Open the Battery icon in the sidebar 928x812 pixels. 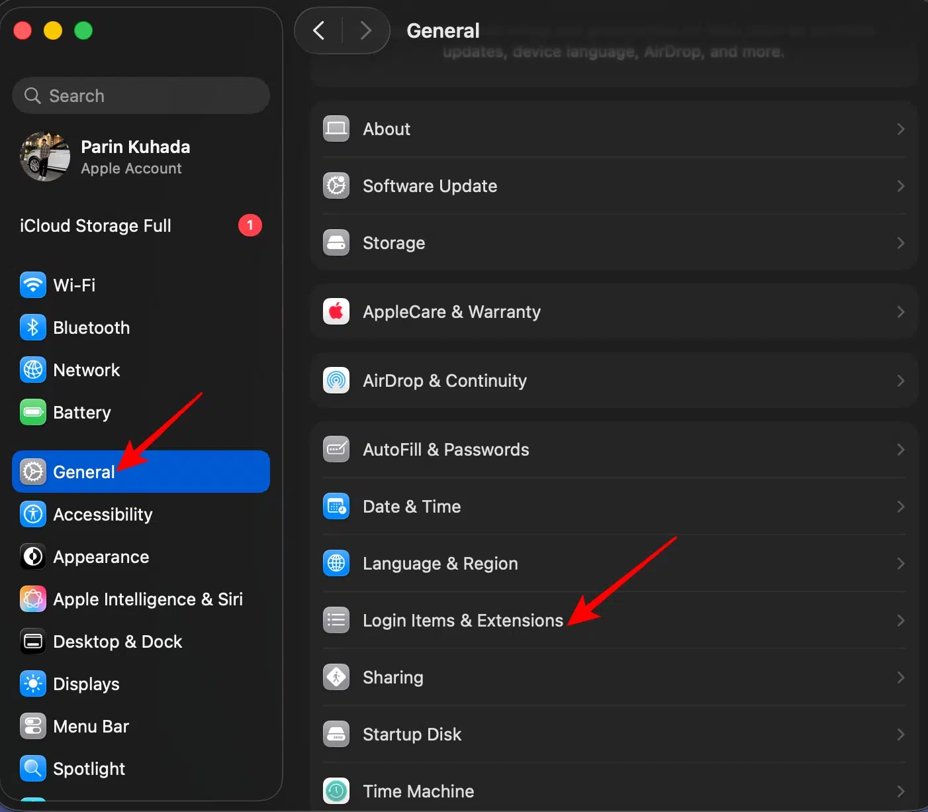(x=33, y=413)
